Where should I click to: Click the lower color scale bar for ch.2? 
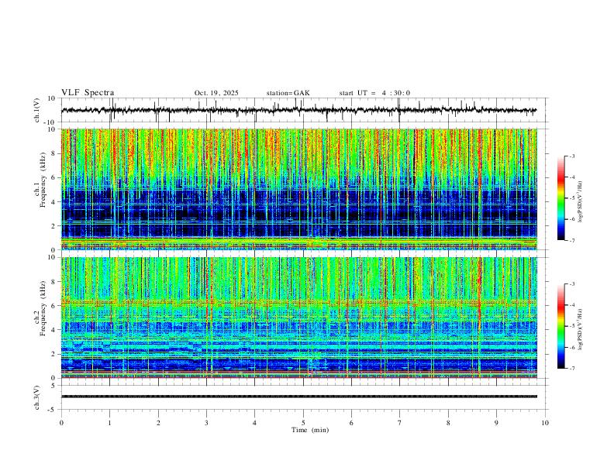pyautogui.click(x=561, y=326)
